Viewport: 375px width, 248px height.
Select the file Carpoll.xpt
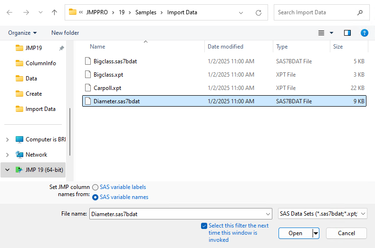[224, 88]
